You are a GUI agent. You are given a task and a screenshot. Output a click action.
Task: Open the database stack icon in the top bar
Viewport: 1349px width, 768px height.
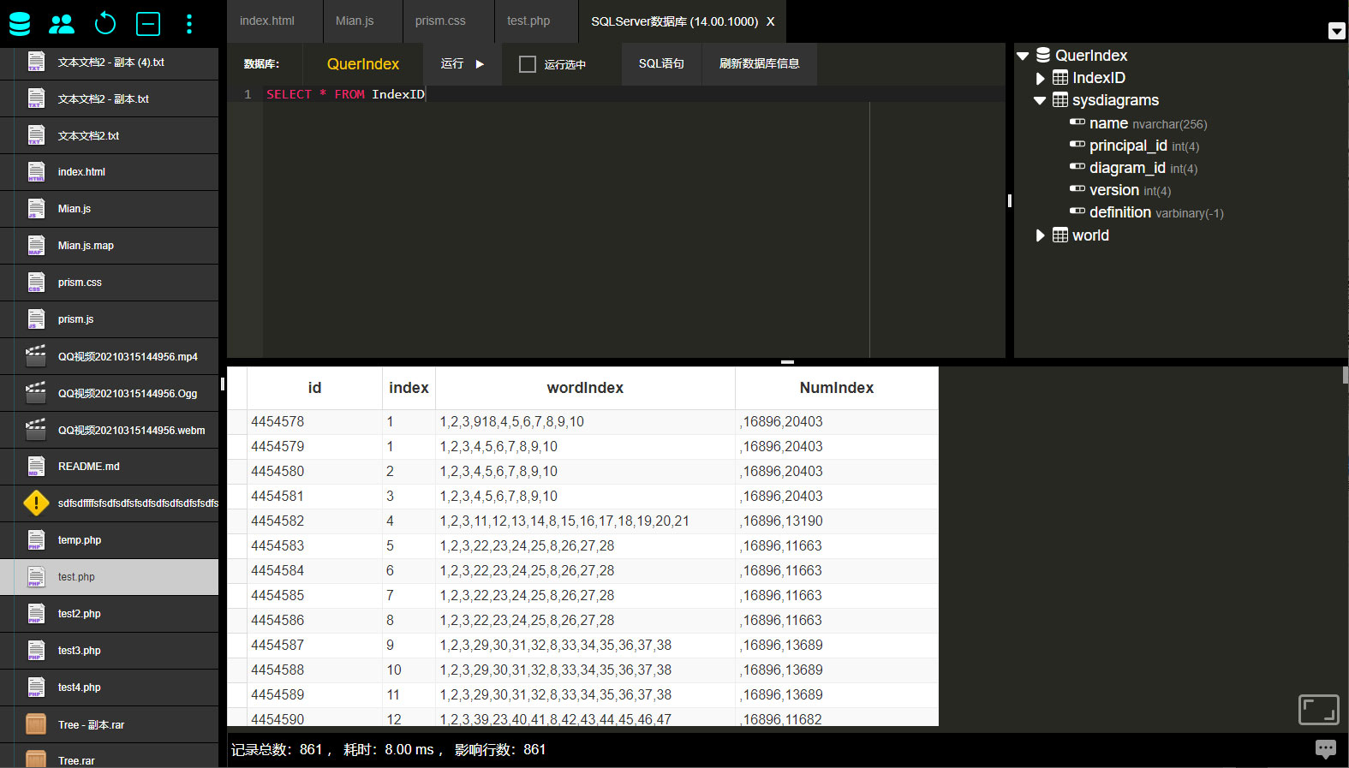click(x=20, y=23)
